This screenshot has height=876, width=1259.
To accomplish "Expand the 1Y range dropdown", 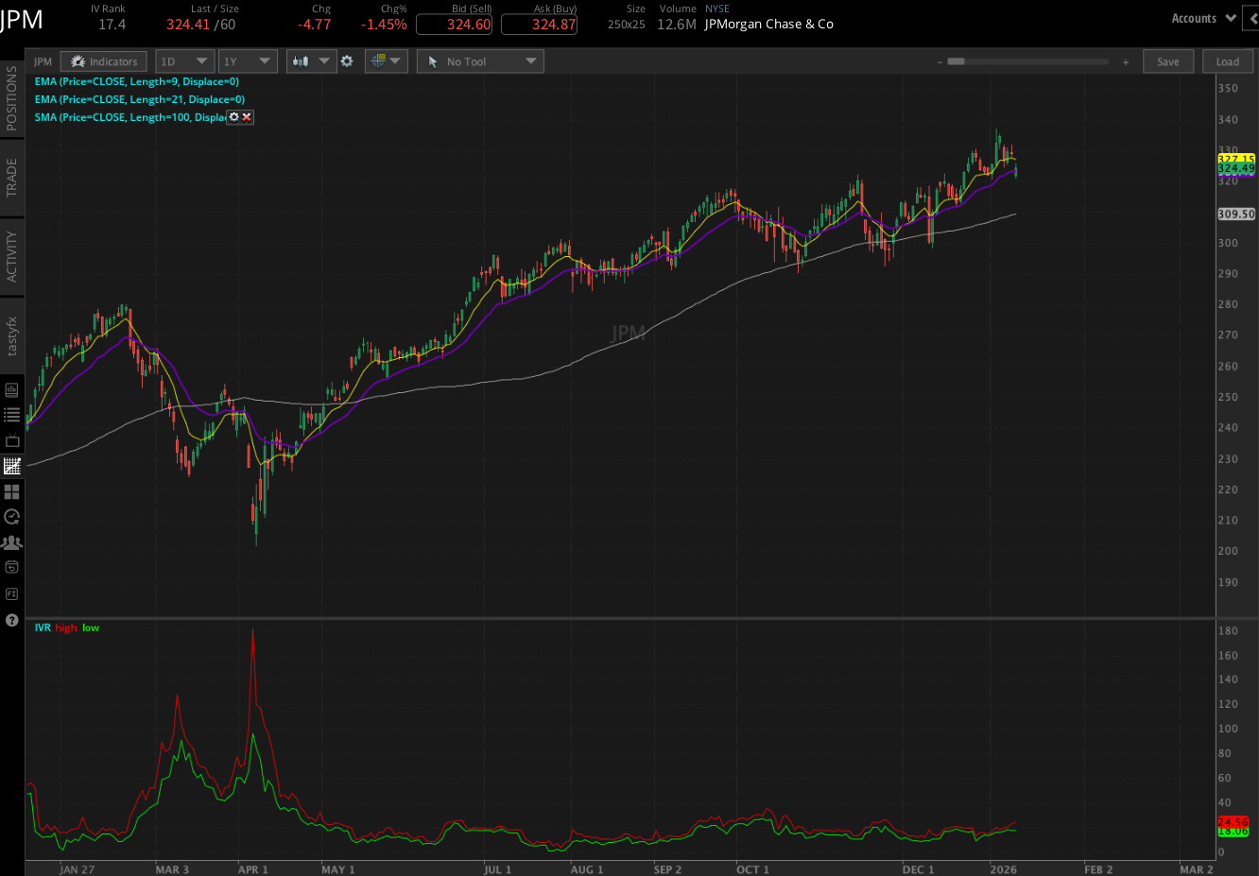I will 247,60.
